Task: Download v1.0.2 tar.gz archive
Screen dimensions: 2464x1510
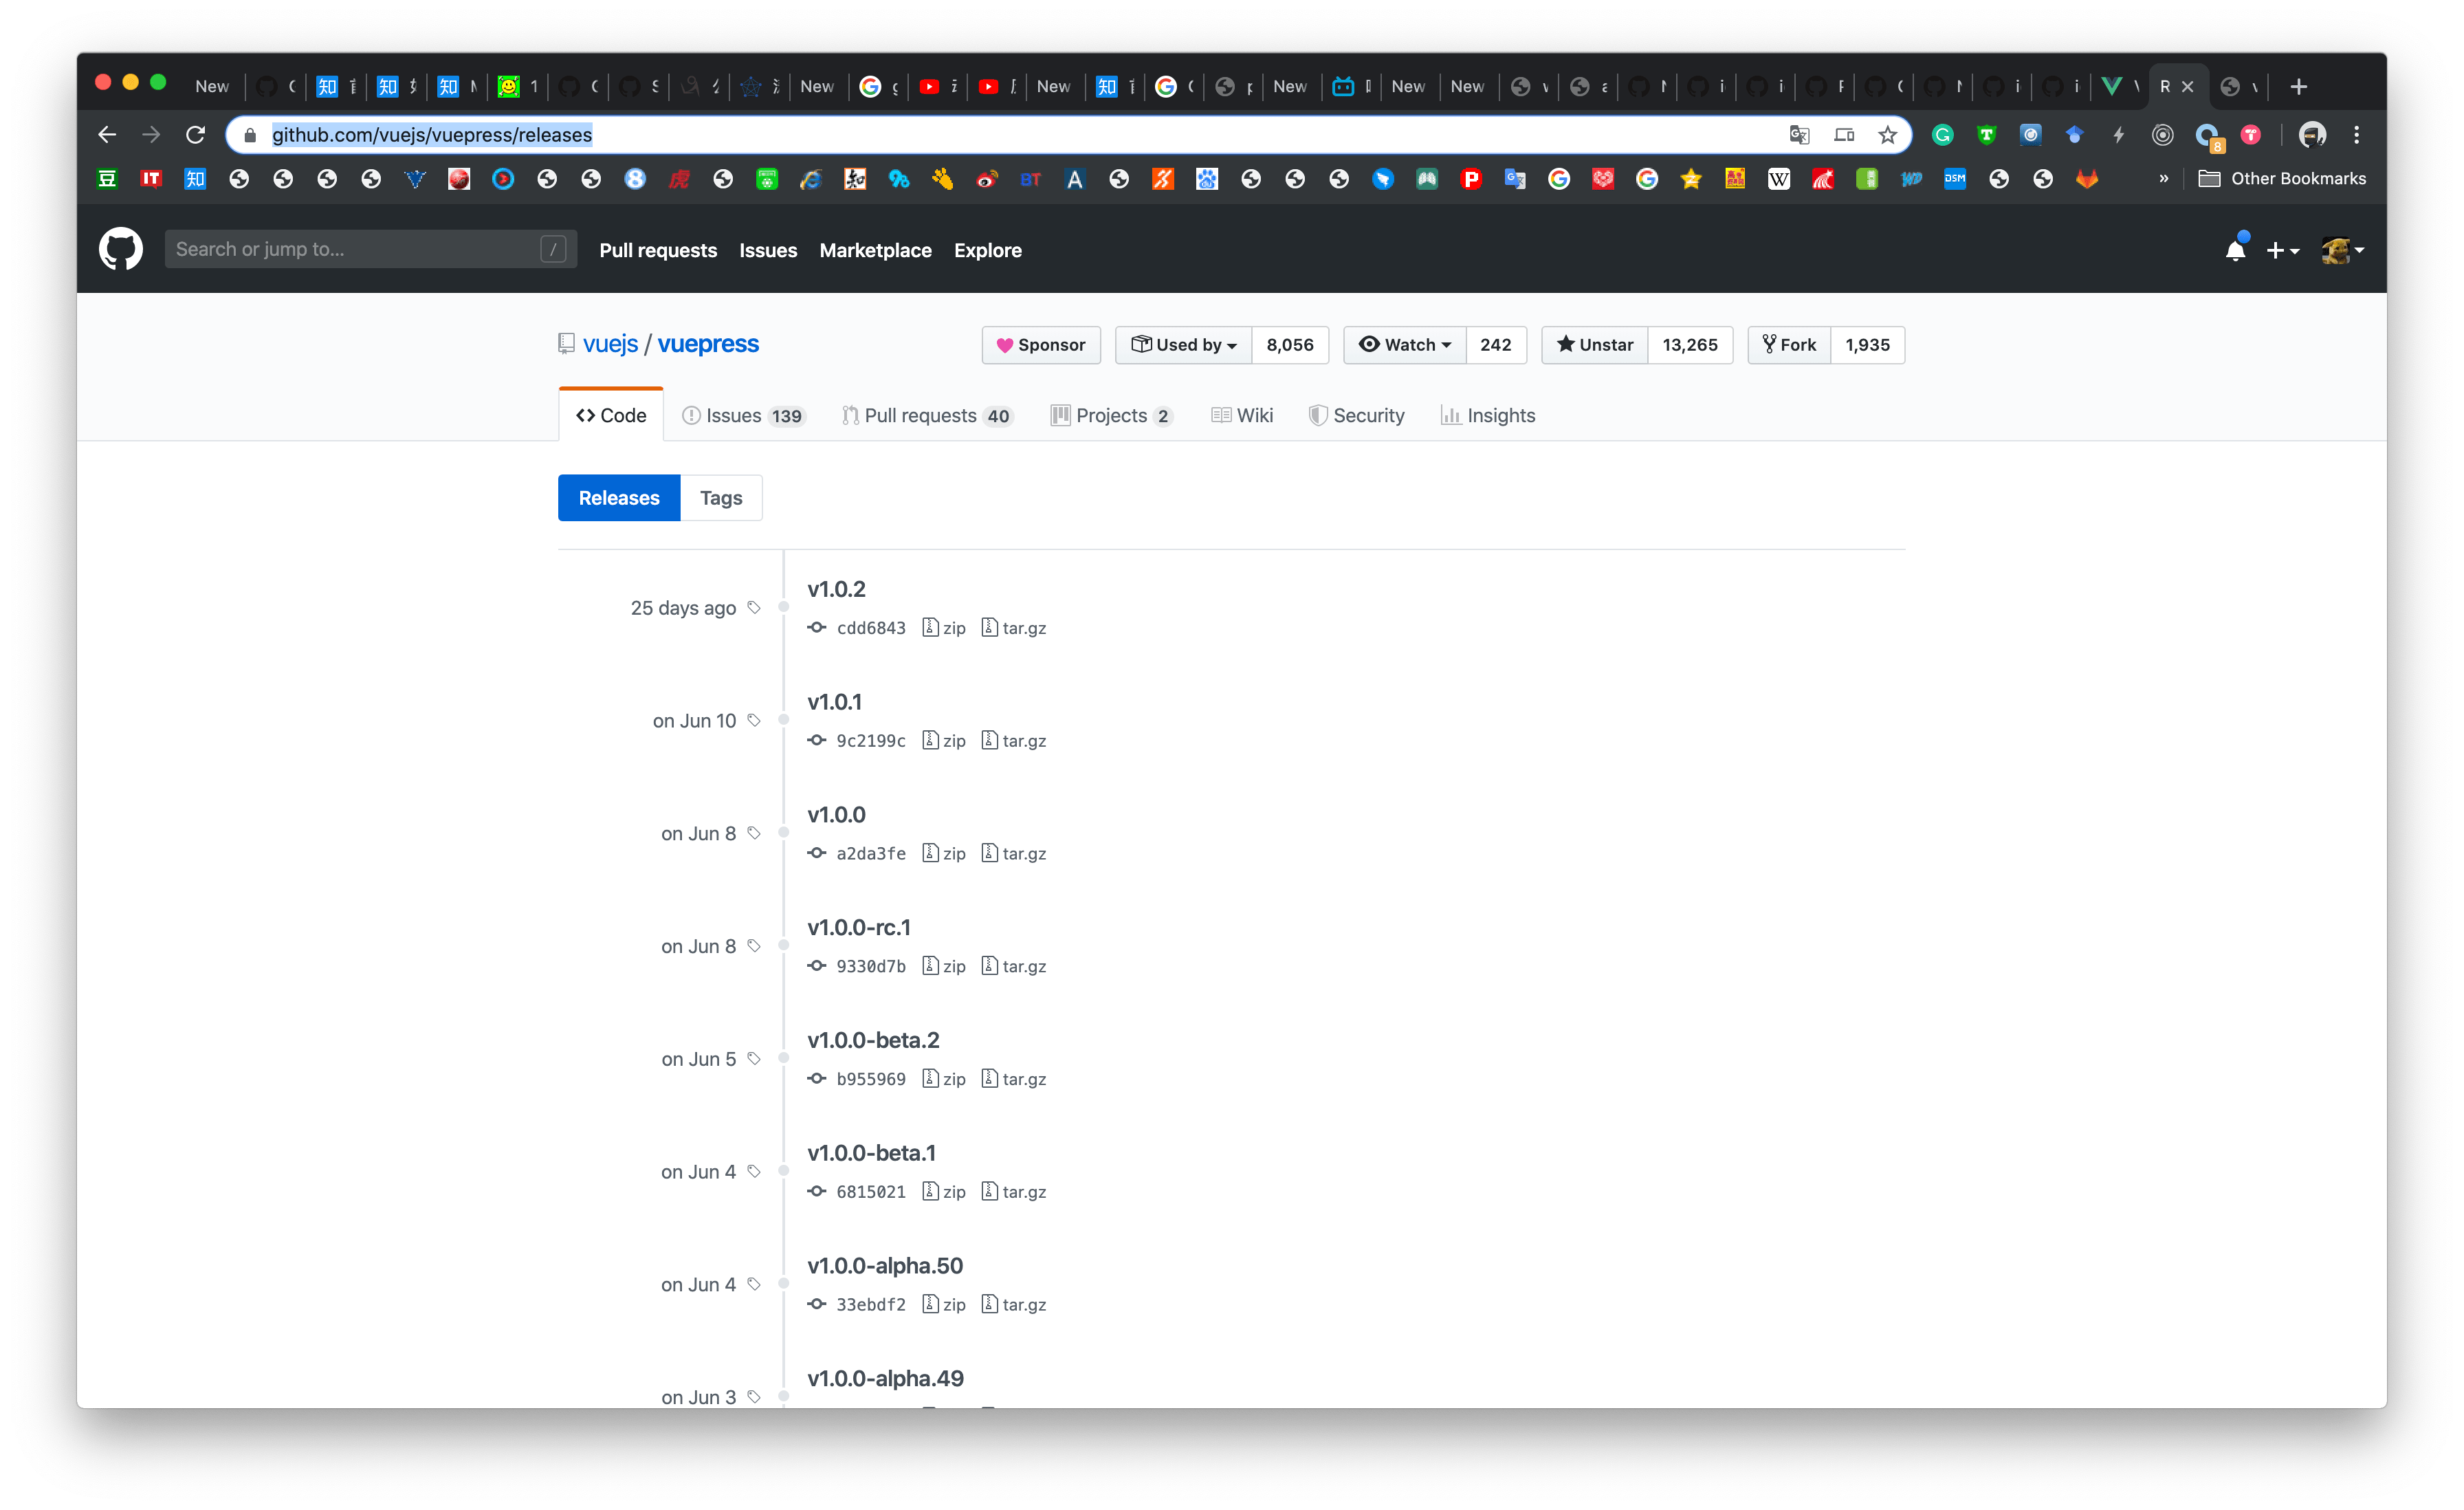Action: (1014, 627)
